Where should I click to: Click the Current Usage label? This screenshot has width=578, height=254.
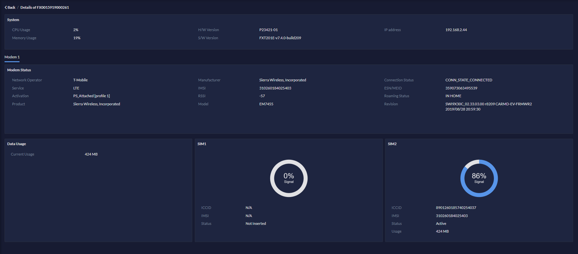click(22, 154)
